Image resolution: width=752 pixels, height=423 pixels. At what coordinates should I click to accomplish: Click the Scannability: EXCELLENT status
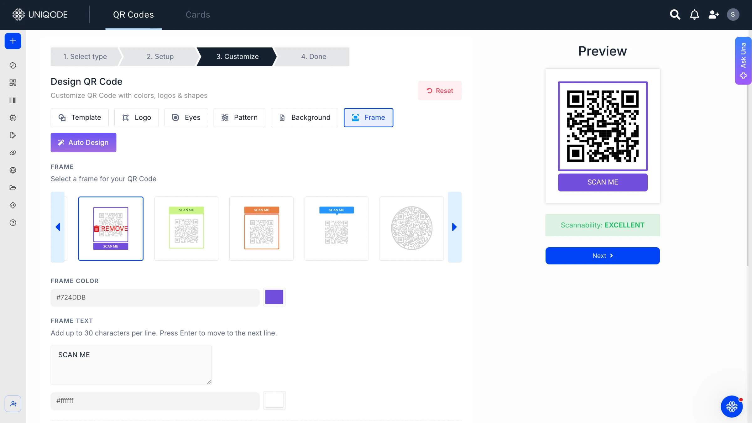(x=603, y=225)
